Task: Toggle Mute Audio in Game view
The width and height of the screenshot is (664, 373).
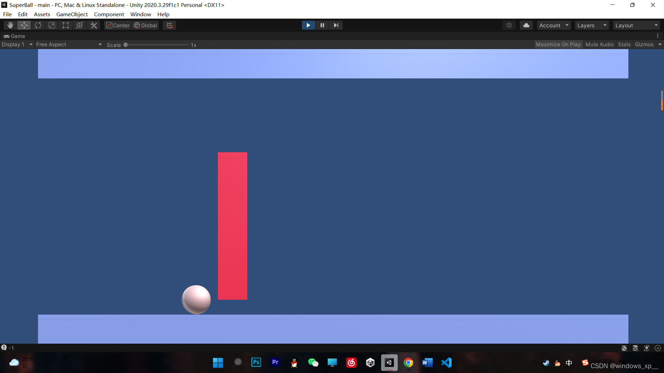Action: click(x=599, y=45)
